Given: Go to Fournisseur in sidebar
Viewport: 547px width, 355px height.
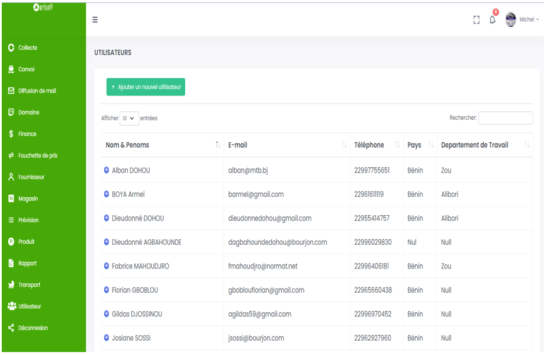Looking at the screenshot, I should [31, 177].
